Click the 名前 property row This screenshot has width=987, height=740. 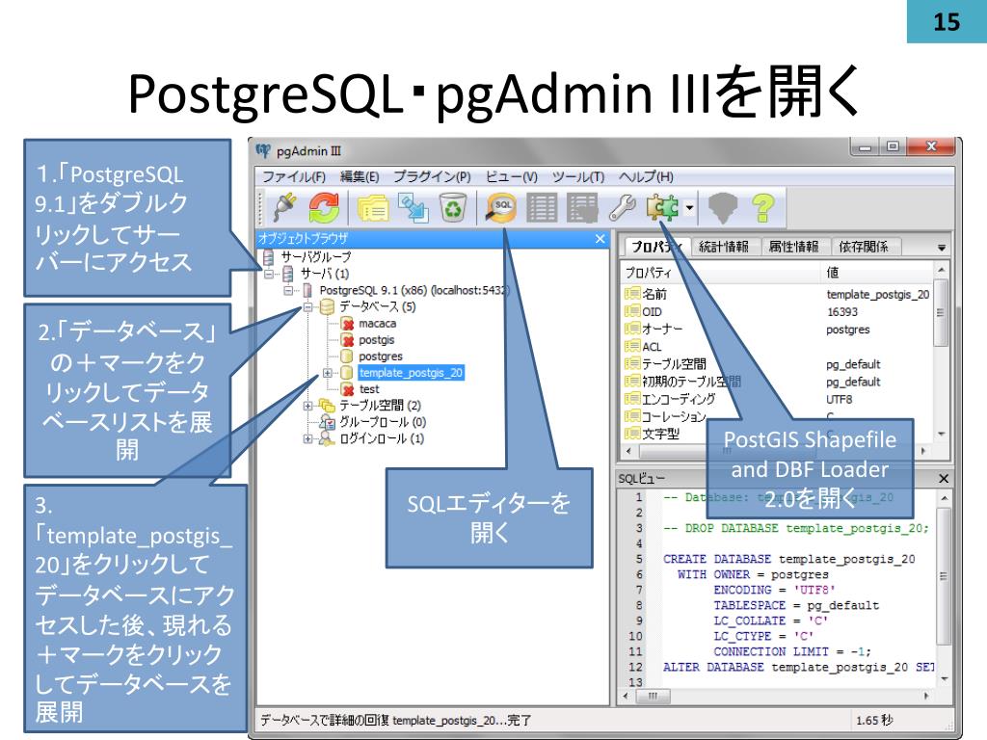(x=778, y=294)
